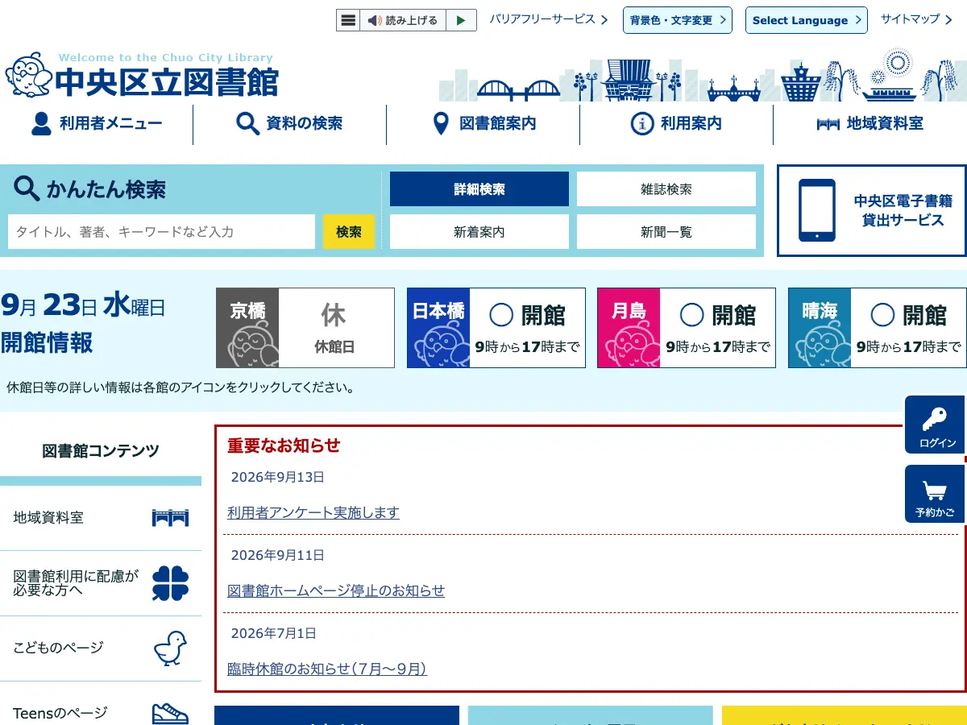The image size is (967, 725).
Task: Click the date 2026年9月11日
Action: (278, 555)
